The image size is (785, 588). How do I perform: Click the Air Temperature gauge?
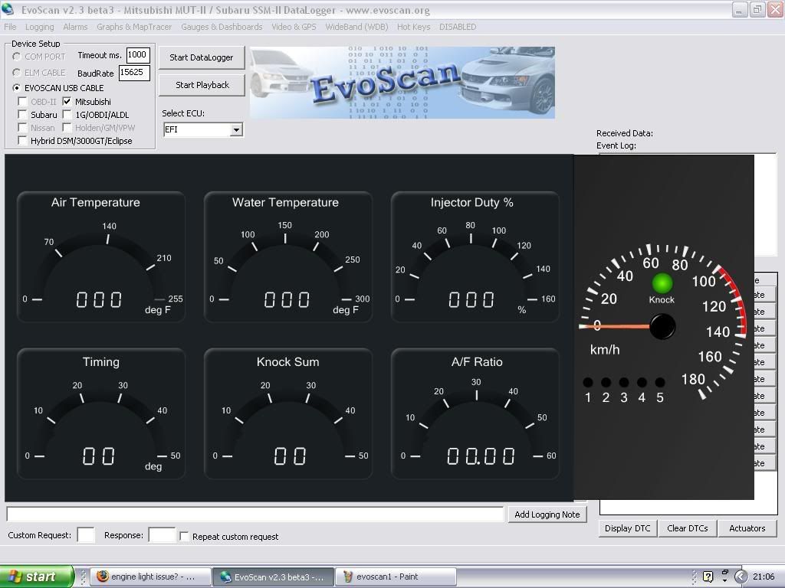pyautogui.click(x=101, y=256)
